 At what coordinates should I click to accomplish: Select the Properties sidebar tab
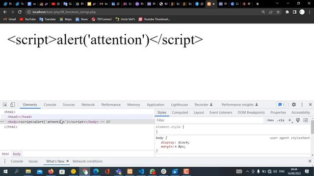pos(278,112)
